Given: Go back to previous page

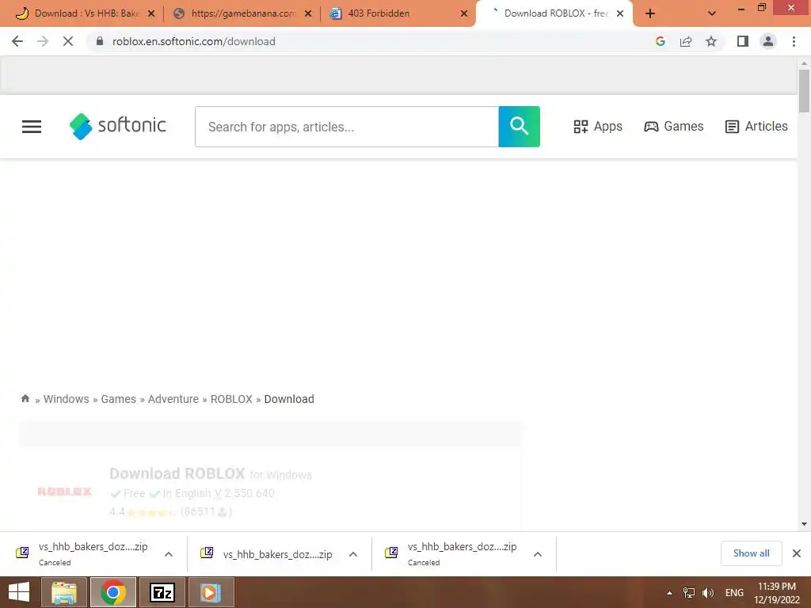Looking at the screenshot, I should (17, 41).
